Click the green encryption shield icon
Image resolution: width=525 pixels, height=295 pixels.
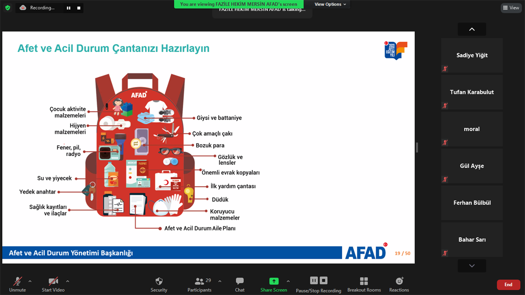coord(7,8)
